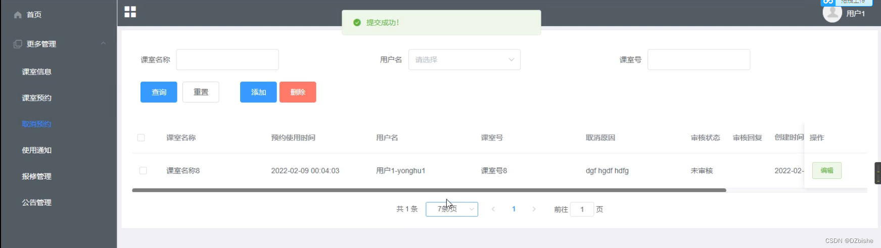Viewport: 881px width, 248px height.
Task: Click the red 删除 button
Action: 298,92
